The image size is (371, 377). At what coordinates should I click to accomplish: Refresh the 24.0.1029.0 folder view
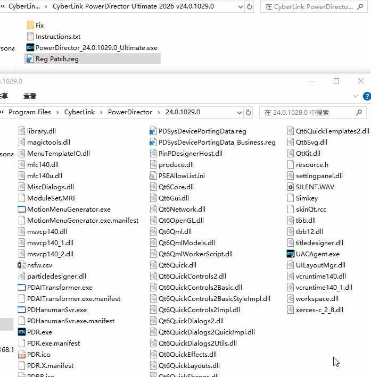tap(249, 112)
